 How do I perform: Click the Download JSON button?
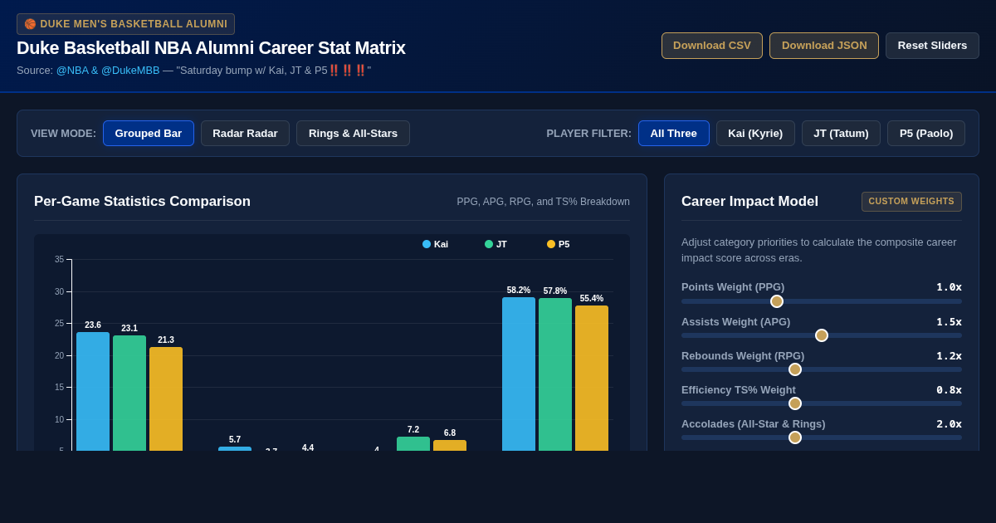pos(824,46)
